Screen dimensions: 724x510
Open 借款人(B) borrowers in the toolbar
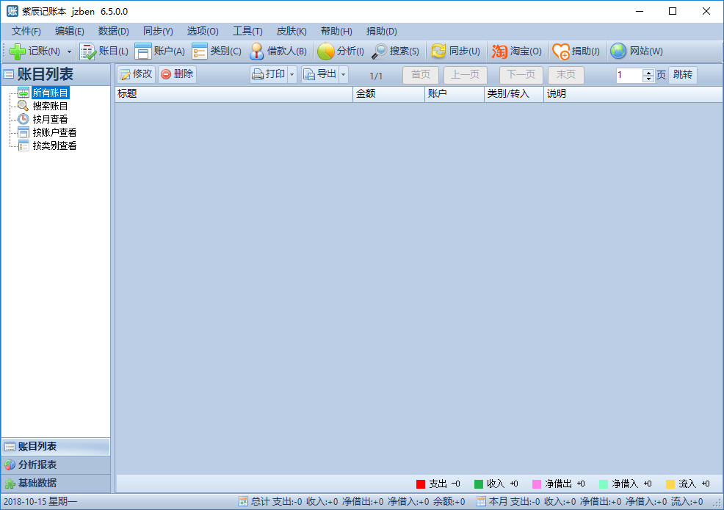pyautogui.click(x=278, y=51)
